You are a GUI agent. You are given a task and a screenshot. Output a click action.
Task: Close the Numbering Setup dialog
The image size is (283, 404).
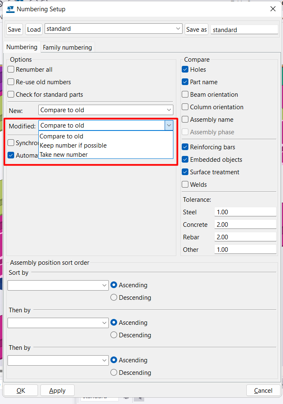(x=273, y=9)
